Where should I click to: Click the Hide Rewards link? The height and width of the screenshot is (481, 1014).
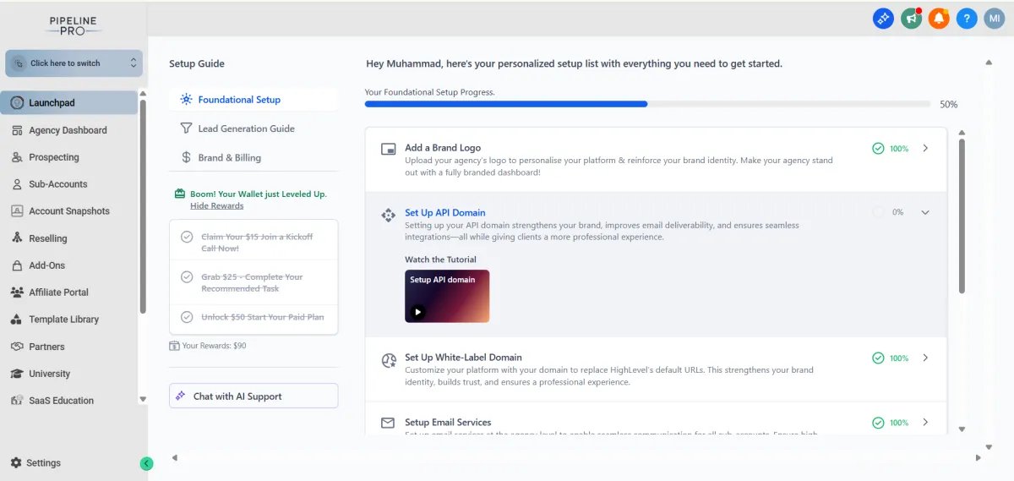tap(216, 205)
